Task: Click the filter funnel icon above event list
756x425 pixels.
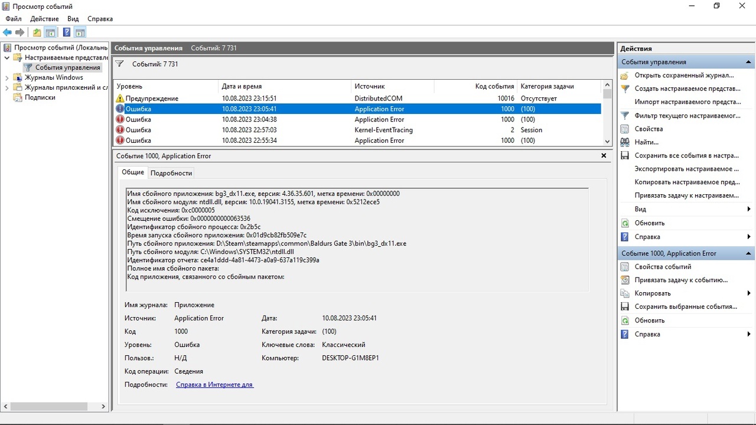Action: coord(119,64)
